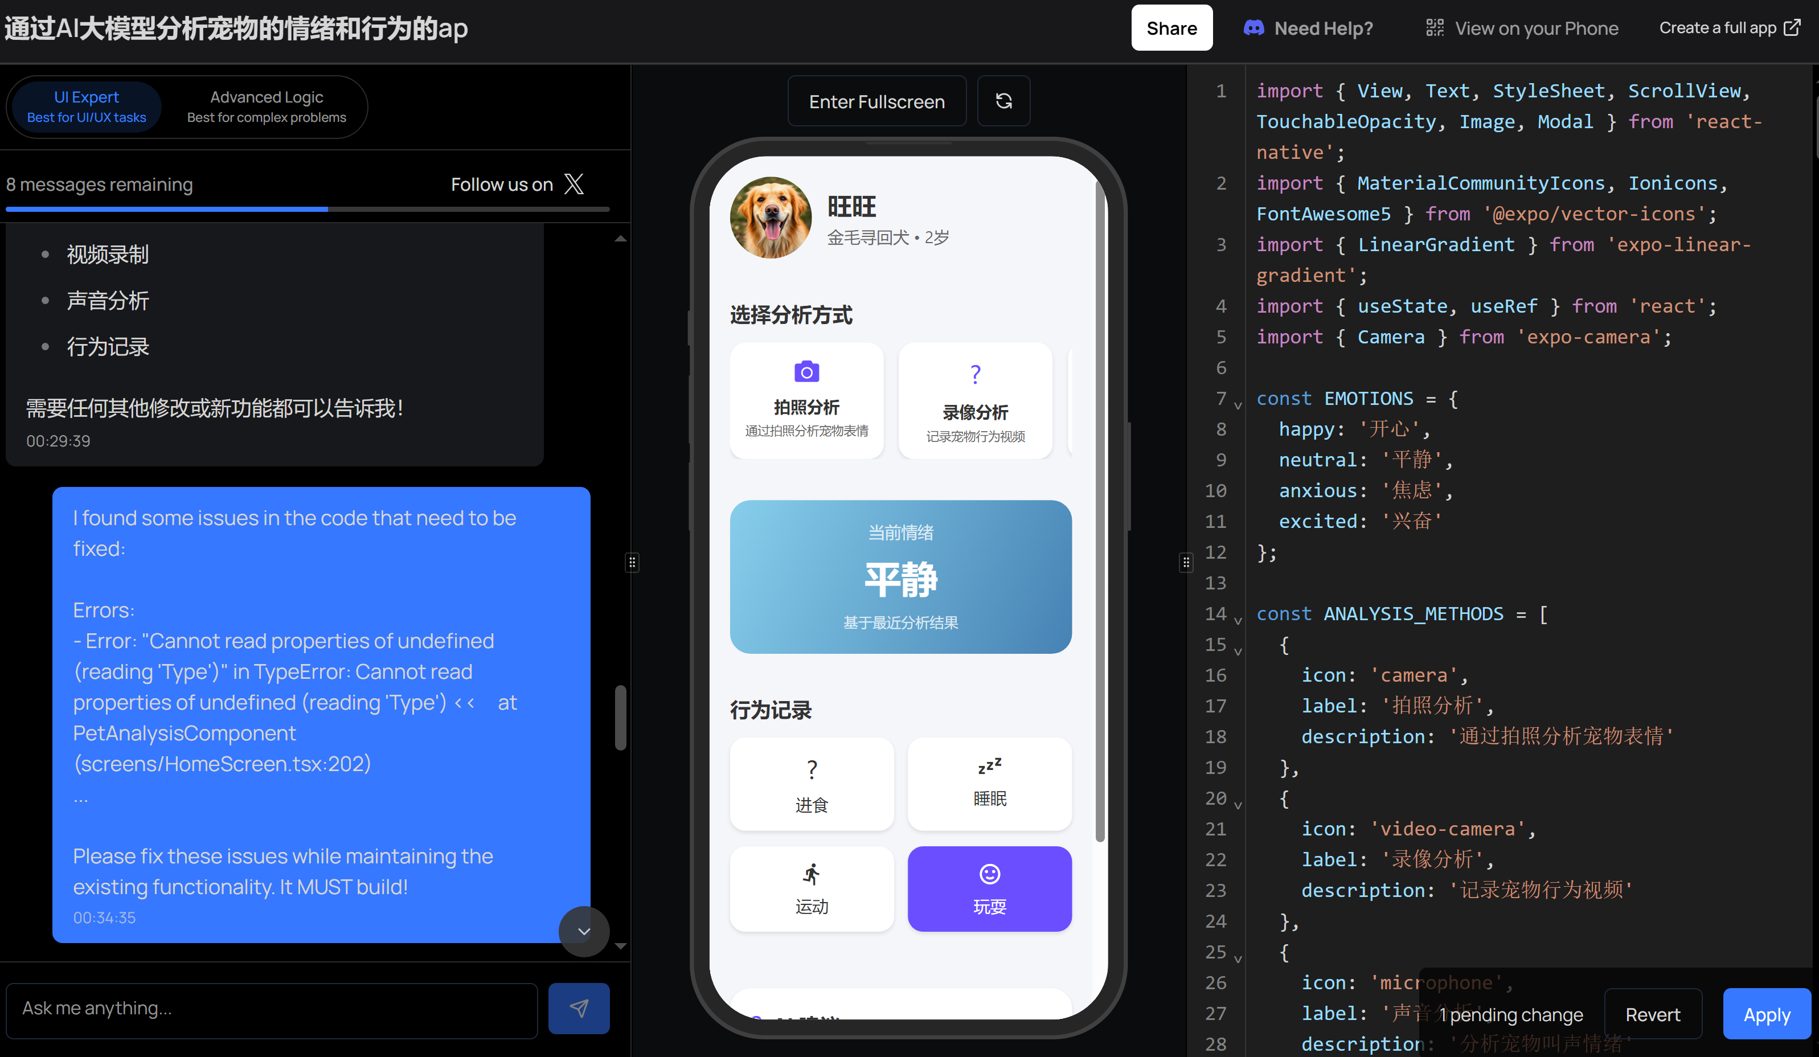Image resolution: width=1819 pixels, height=1057 pixels.
Task: Click the Discord icon next to Need Help
Action: click(x=1254, y=28)
